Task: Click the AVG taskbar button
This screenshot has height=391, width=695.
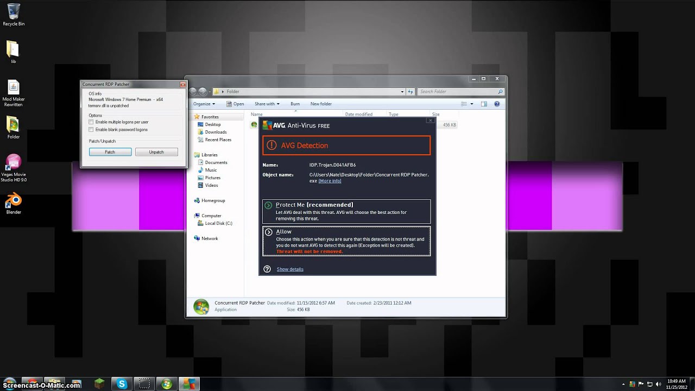Action: coord(189,384)
